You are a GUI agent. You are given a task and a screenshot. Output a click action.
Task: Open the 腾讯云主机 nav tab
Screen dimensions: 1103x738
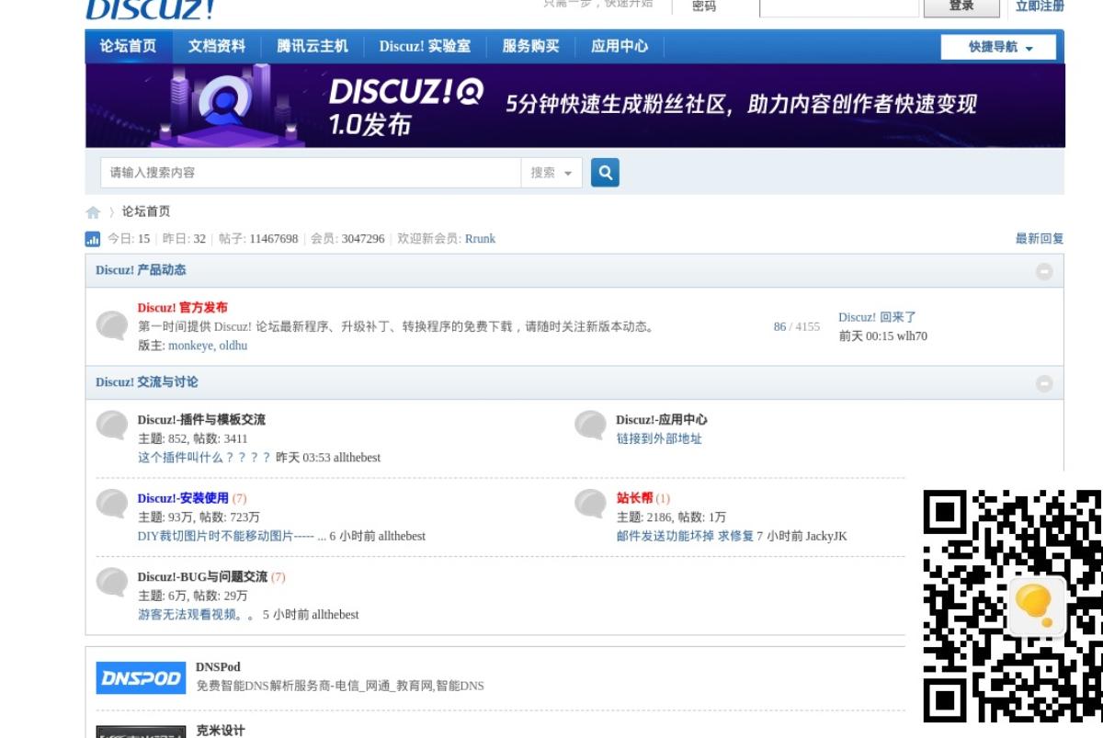point(313,46)
